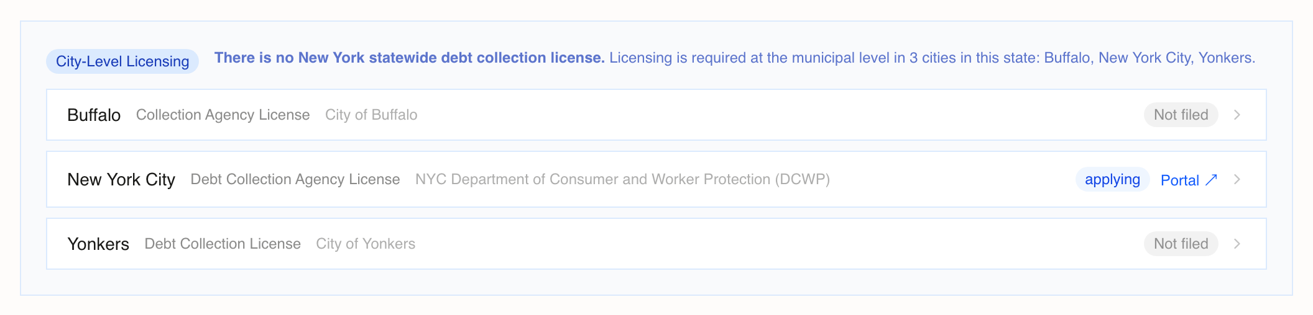The width and height of the screenshot is (1313, 315).
Task: Select the Debt Collection Agency License label
Action: pos(295,180)
